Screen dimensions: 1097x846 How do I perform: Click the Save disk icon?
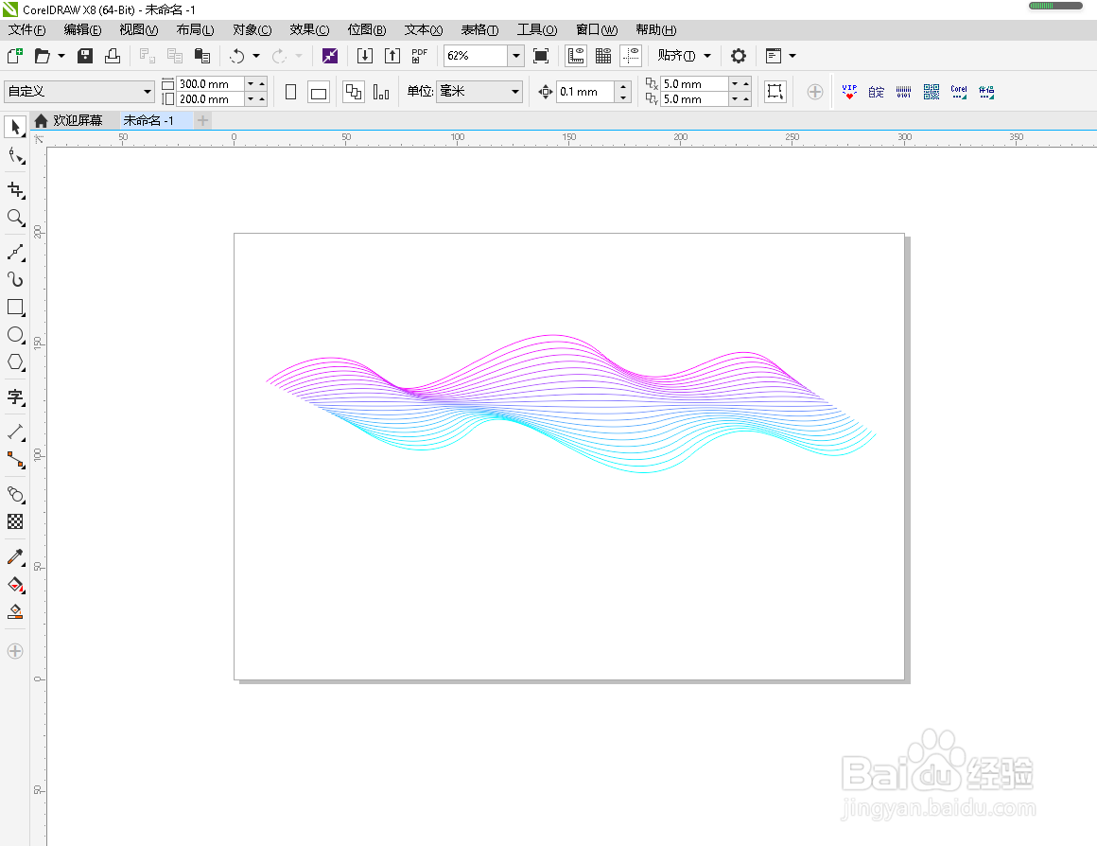coord(85,56)
